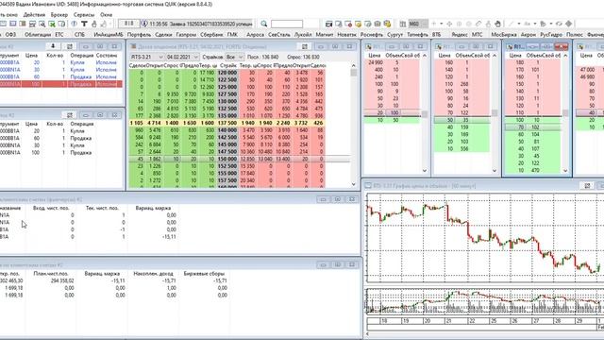
Task: Switch to the Яндекс tab
Action: [460, 34]
